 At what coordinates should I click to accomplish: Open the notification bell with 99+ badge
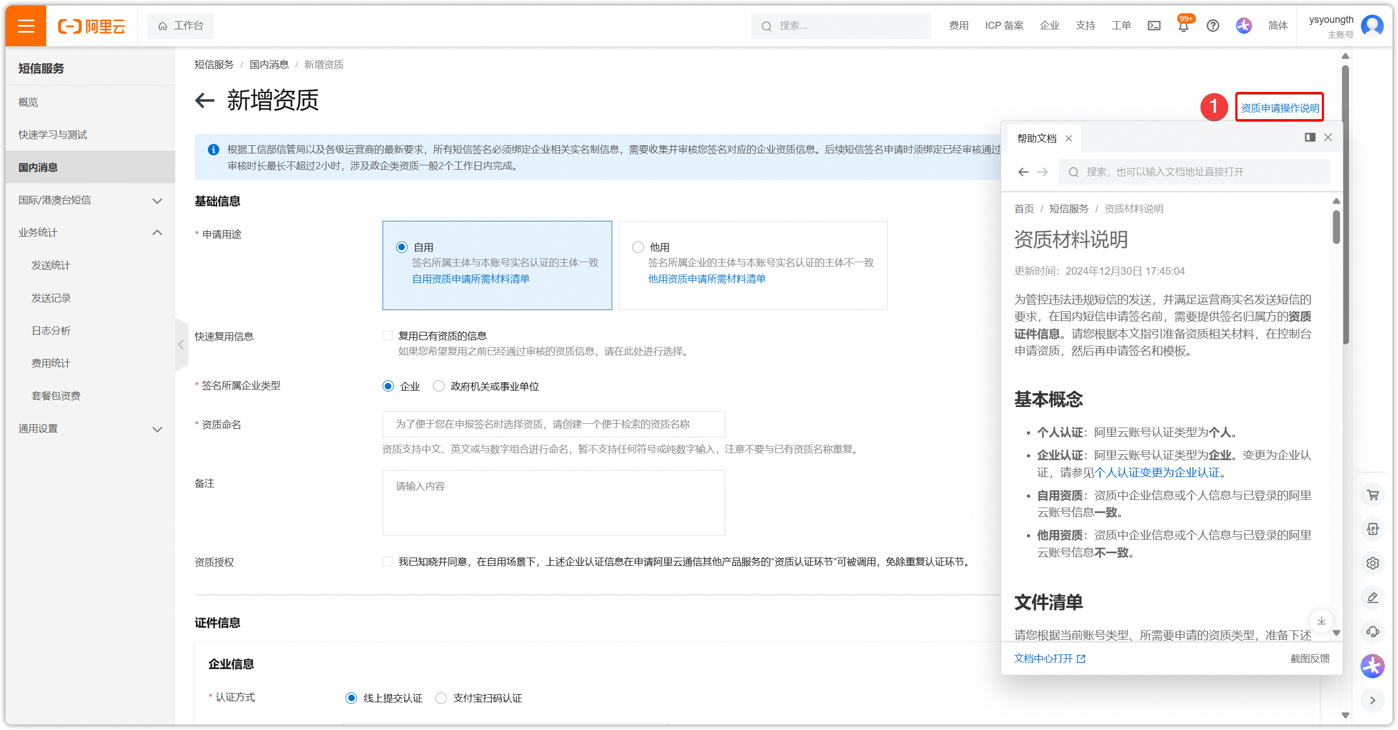click(x=1183, y=26)
